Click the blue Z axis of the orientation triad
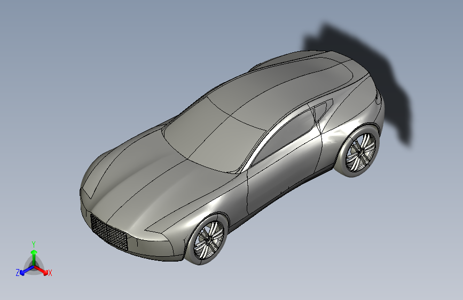463x300 pixels. click(27, 270)
